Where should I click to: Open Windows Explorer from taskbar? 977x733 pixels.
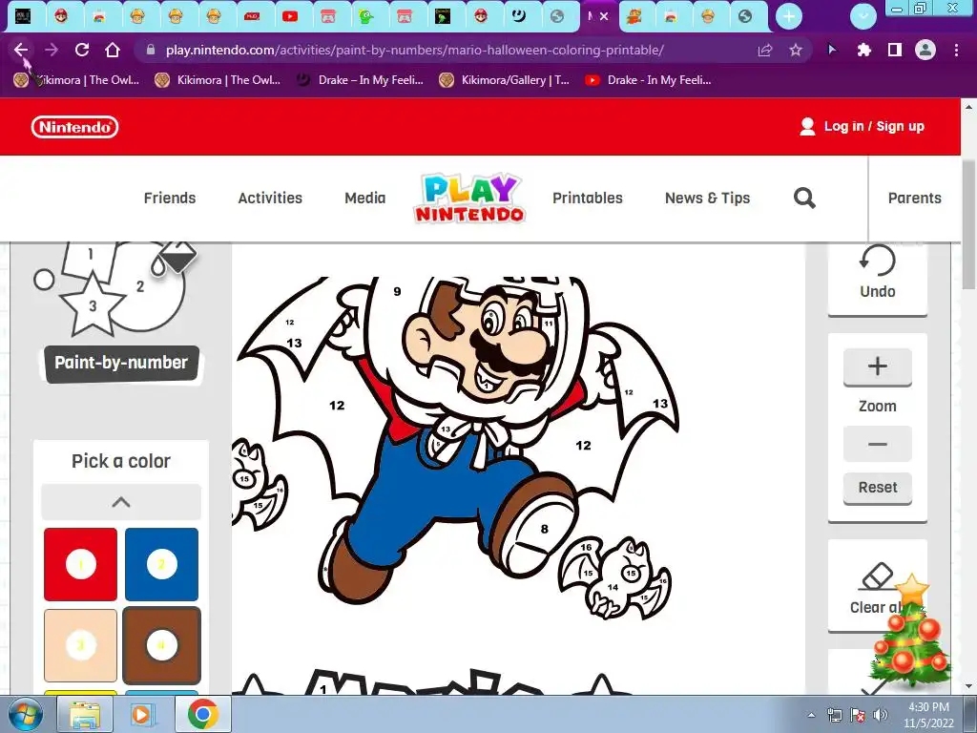(84, 715)
